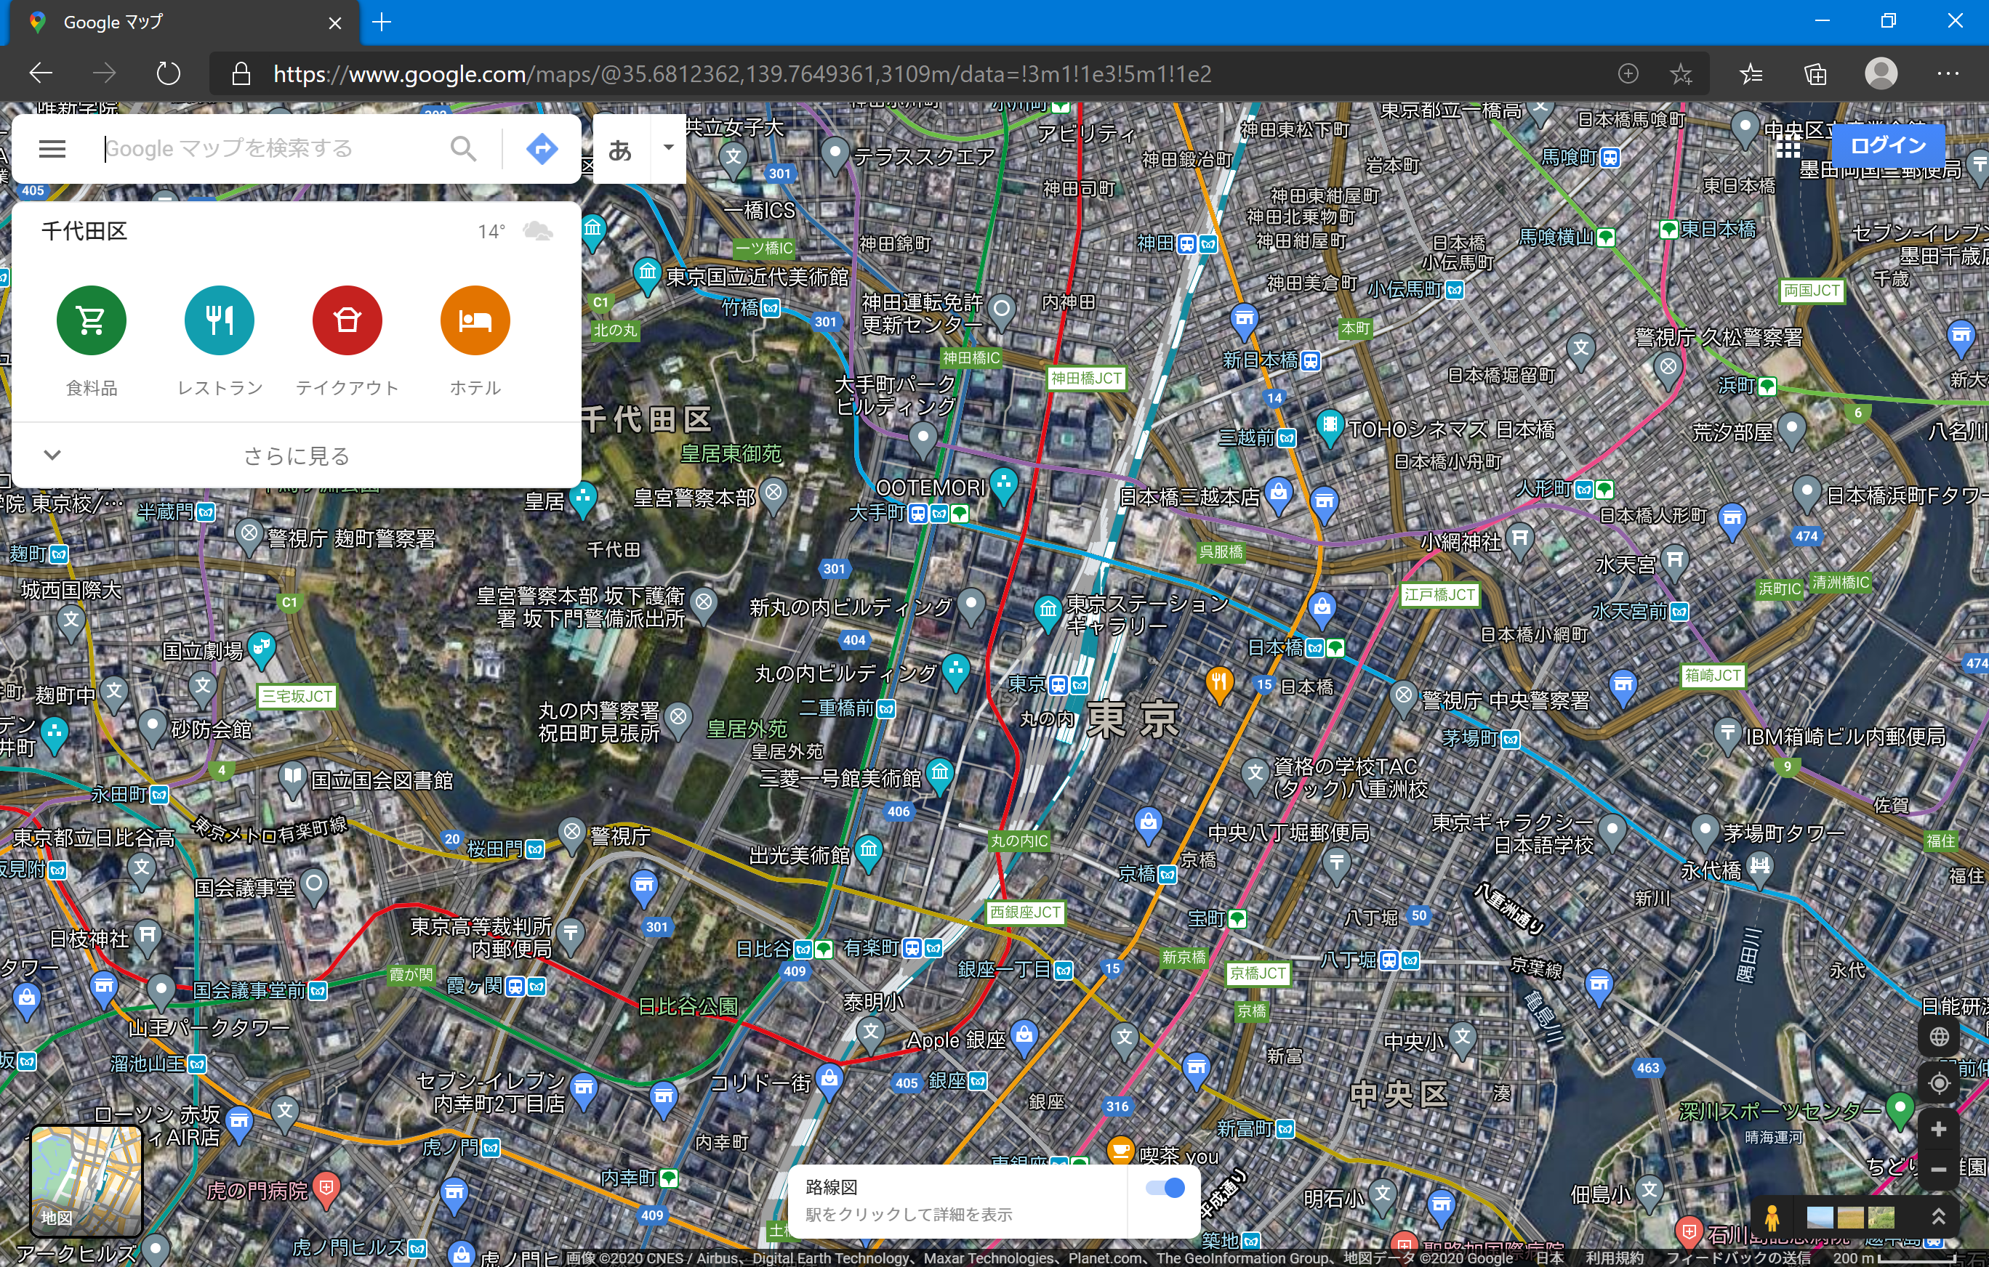The image size is (1989, 1267).
Task: Select the 食料品 (groceries) category icon
Action: click(91, 320)
